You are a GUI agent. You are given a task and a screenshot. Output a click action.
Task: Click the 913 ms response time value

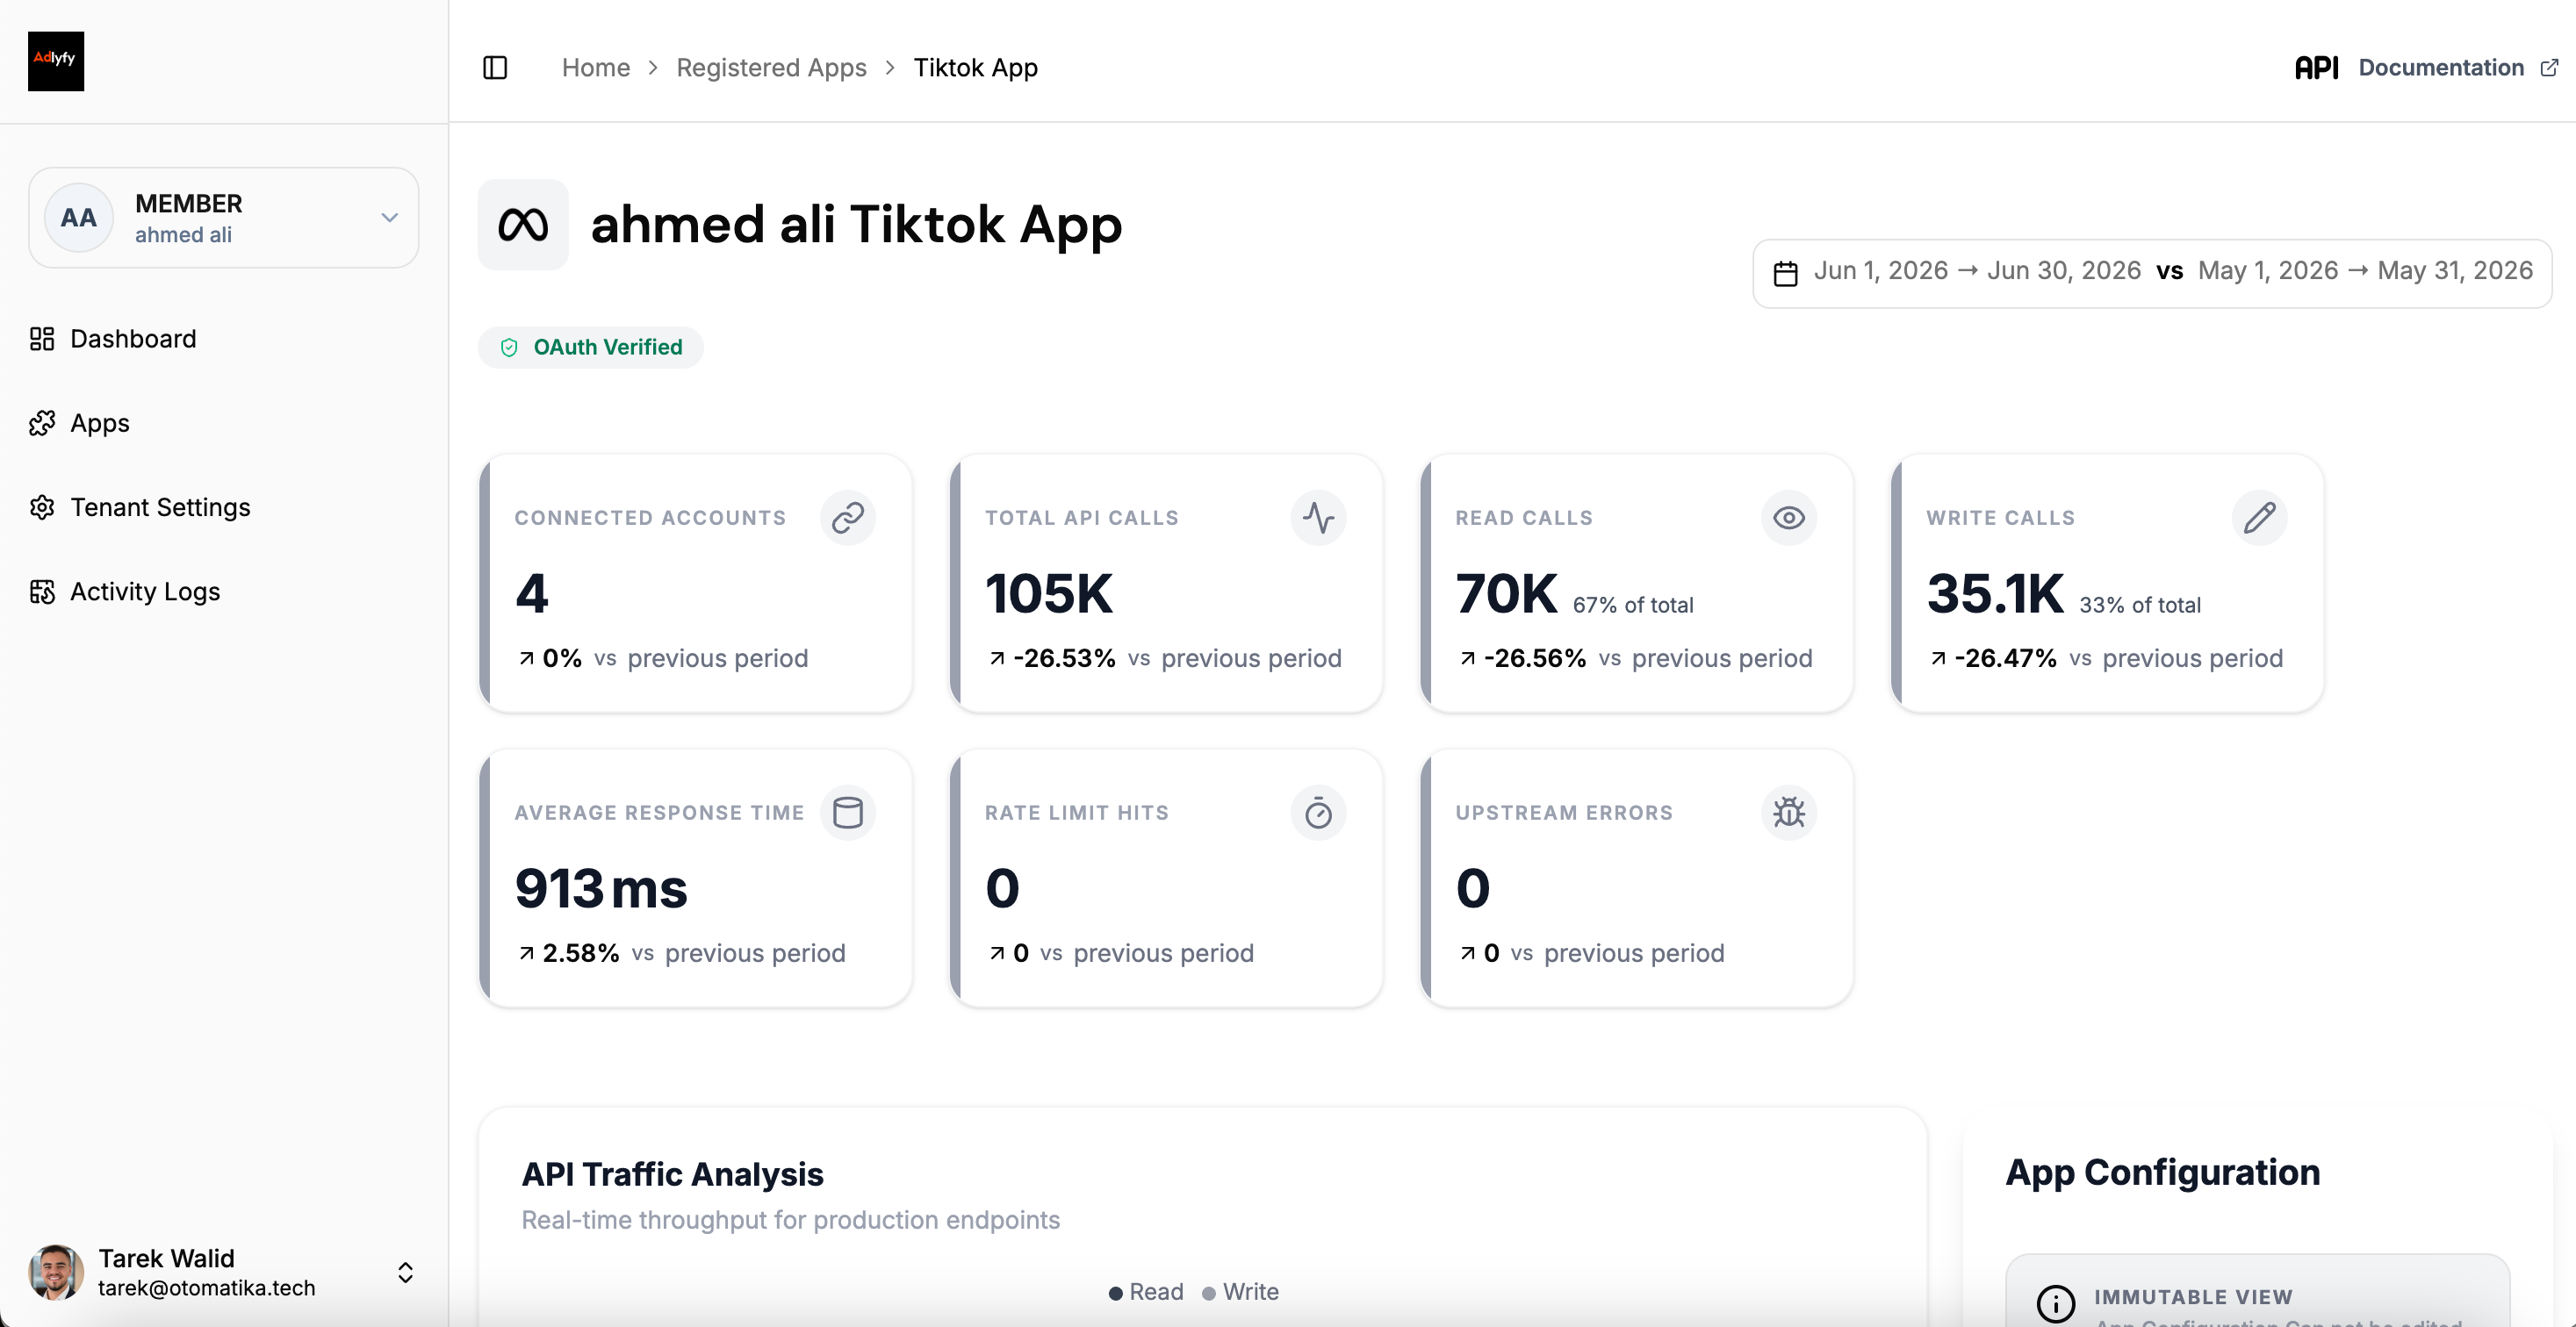coord(601,888)
